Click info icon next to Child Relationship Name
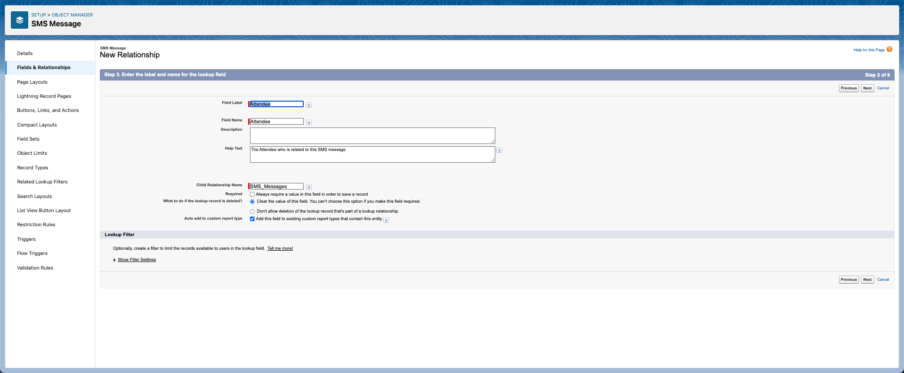 pos(309,187)
